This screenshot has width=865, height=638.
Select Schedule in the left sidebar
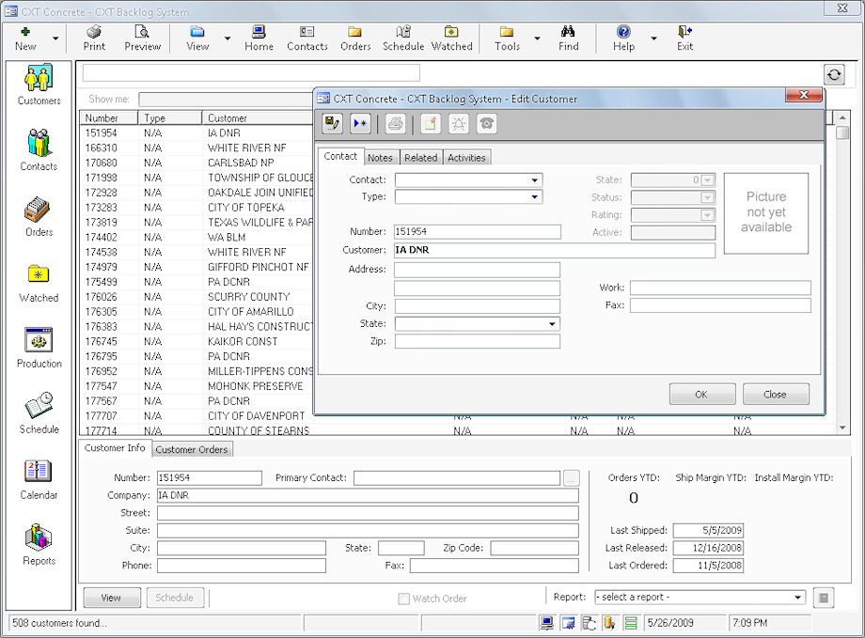tap(39, 413)
